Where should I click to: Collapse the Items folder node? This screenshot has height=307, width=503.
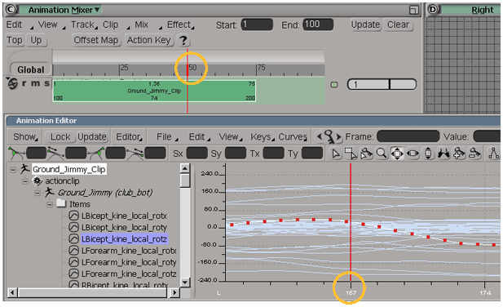(x=50, y=204)
